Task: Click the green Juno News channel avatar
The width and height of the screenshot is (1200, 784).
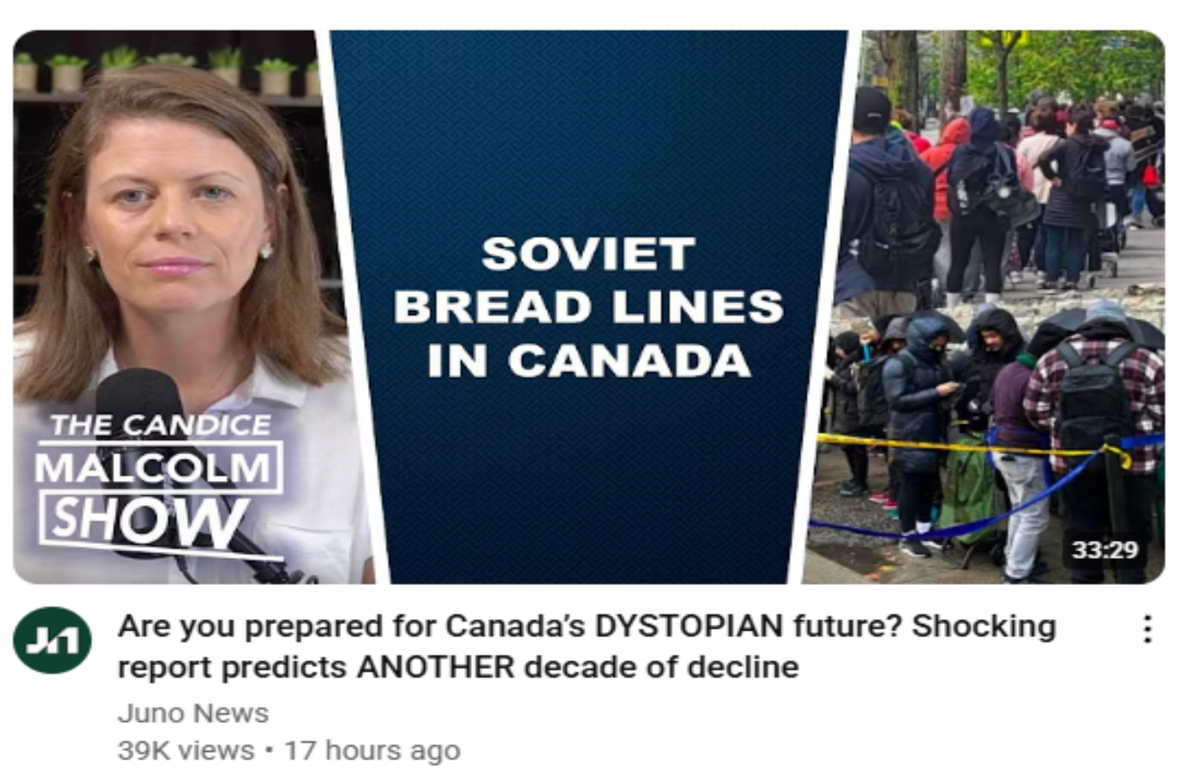Action: (x=52, y=640)
